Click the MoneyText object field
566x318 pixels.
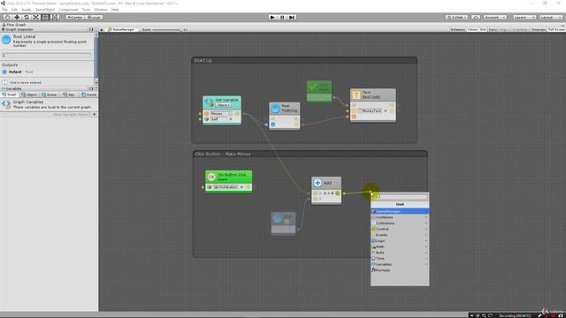[371, 111]
